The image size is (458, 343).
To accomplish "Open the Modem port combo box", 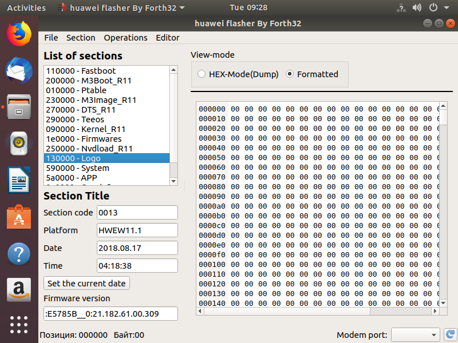I will click(416, 335).
